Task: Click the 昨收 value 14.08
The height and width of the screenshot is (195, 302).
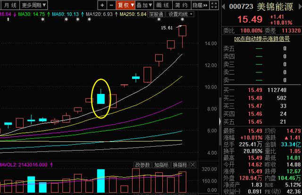Action: coord(294,164)
